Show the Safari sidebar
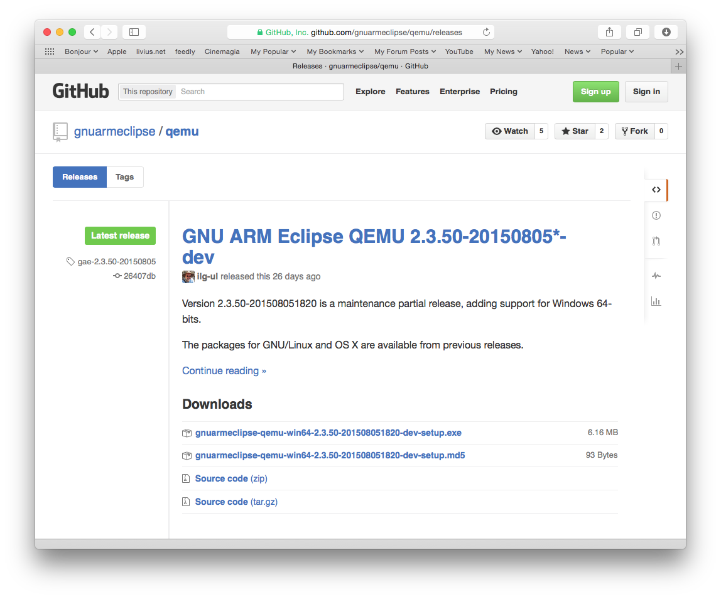721x599 pixels. [134, 32]
